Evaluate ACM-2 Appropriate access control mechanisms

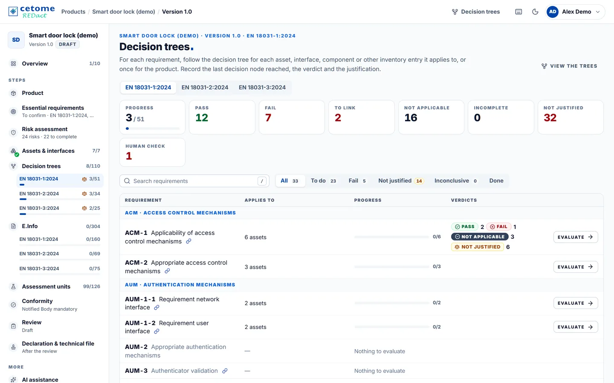[x=576, y=267]
